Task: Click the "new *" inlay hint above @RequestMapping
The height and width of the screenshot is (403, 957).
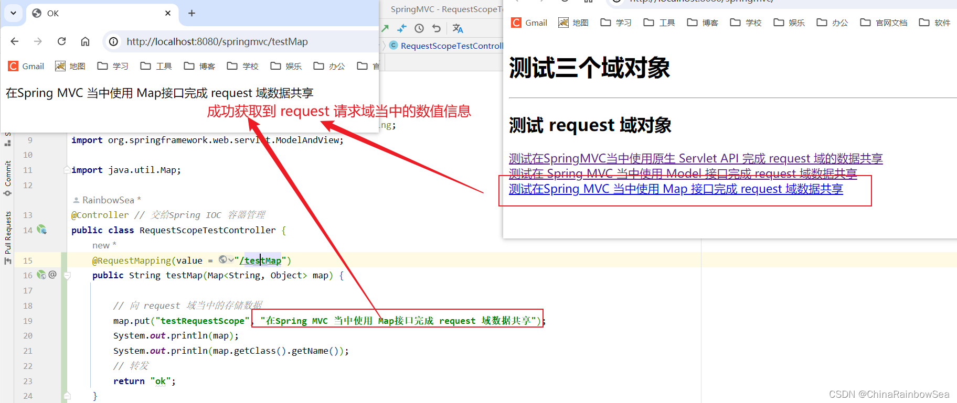Action: [x=104, y=245]
